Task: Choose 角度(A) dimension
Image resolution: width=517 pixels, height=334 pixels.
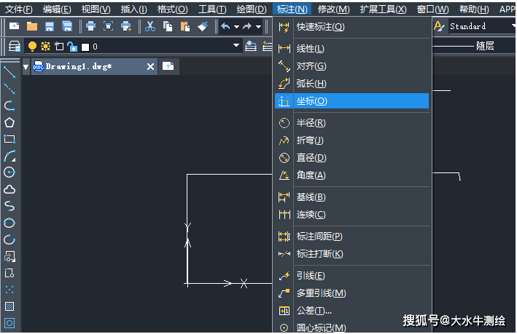Action: tap(352, 175)
